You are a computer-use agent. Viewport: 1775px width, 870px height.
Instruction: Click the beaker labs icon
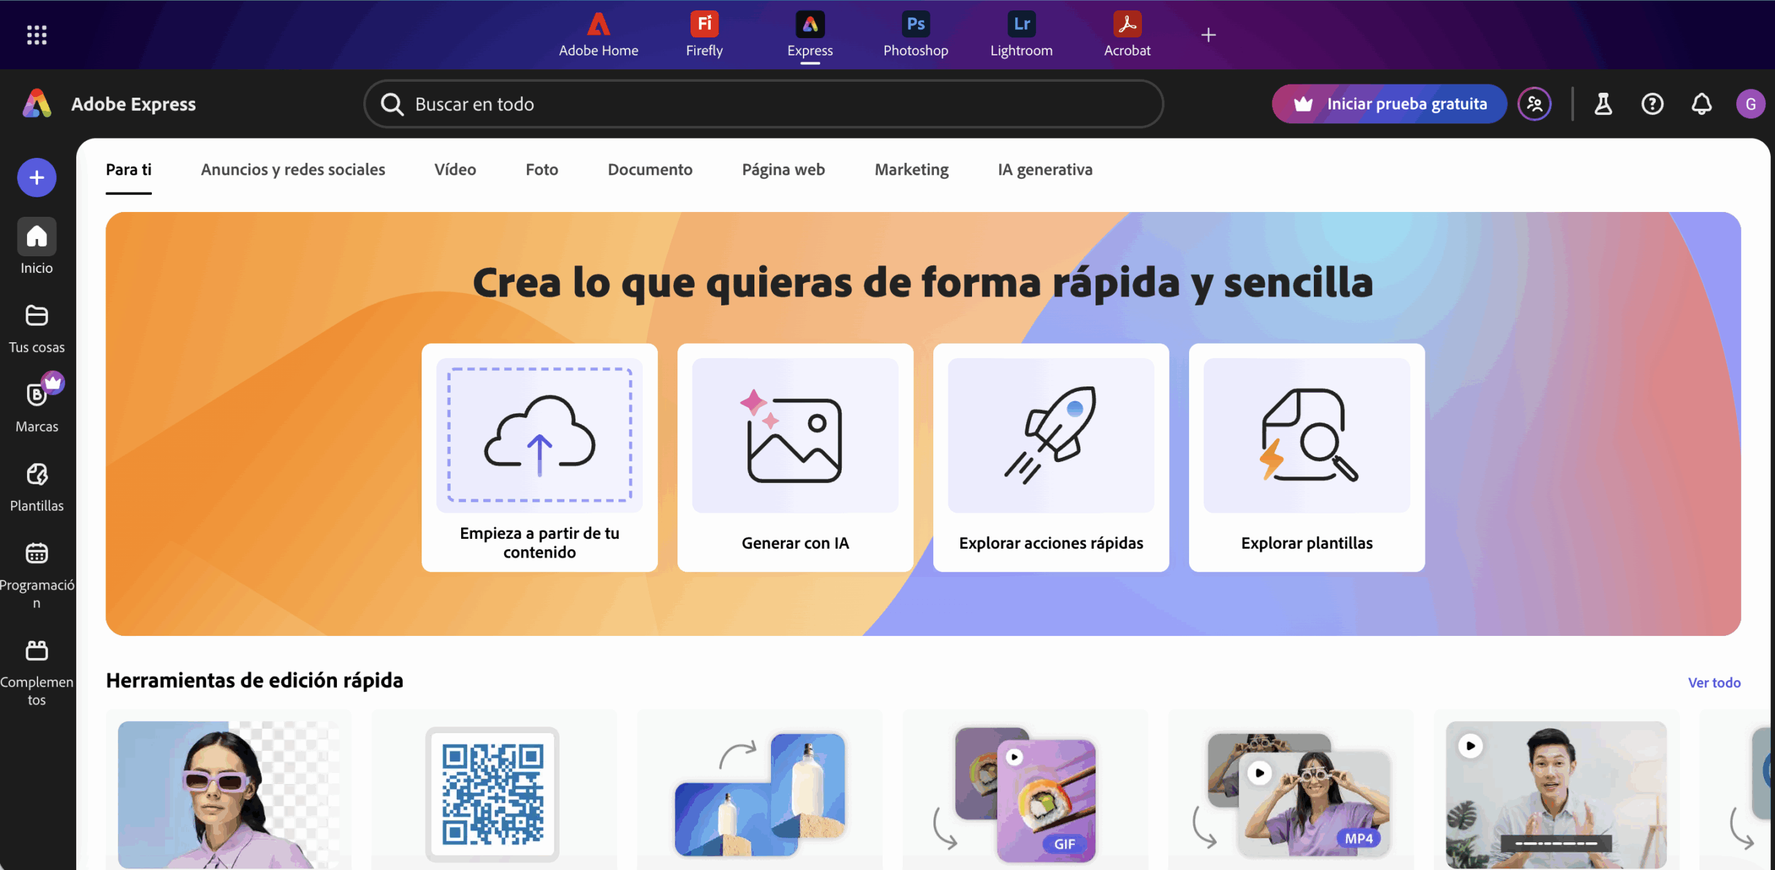coord(1603,104)
